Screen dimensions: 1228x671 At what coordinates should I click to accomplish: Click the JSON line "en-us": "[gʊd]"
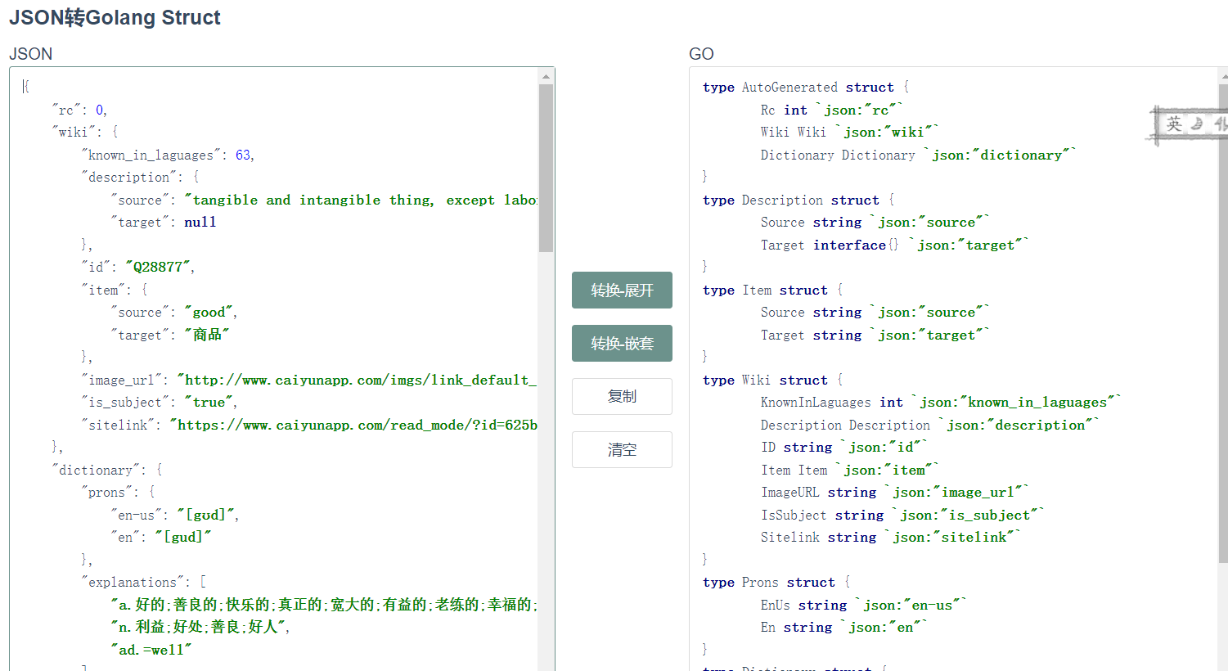174,515
